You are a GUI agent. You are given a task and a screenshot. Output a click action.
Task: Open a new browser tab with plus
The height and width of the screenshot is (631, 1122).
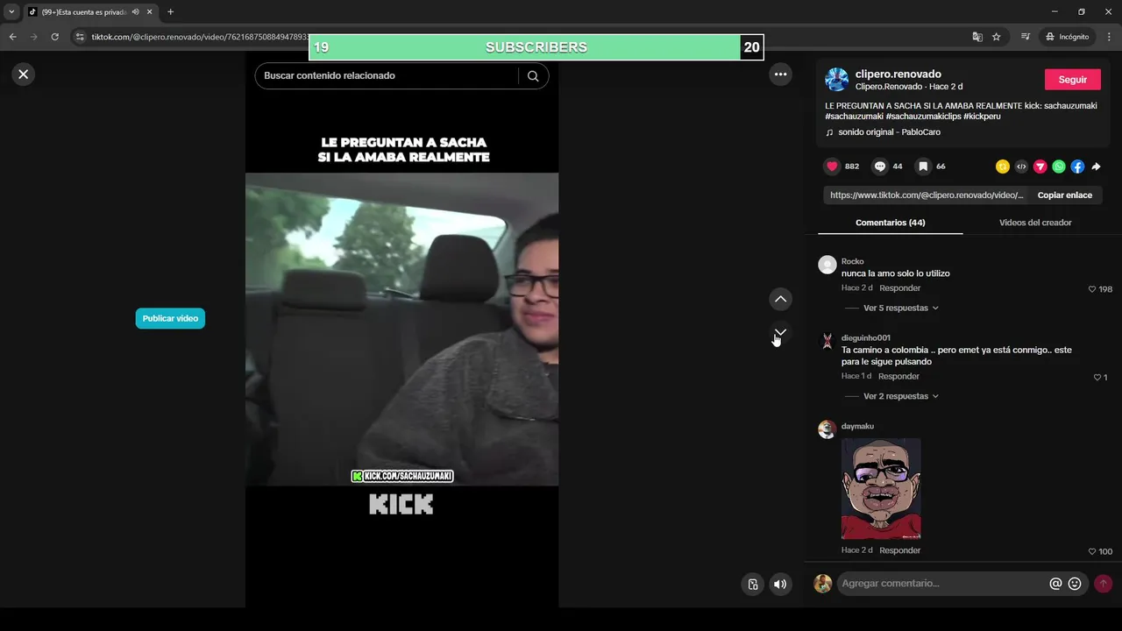pos(171,12)
